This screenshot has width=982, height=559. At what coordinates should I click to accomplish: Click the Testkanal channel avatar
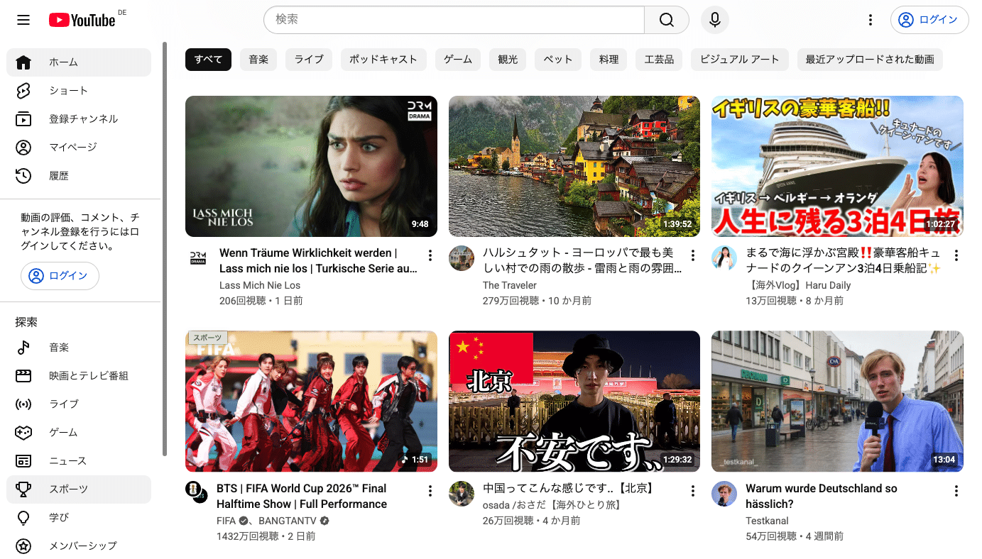coord(724,494)
